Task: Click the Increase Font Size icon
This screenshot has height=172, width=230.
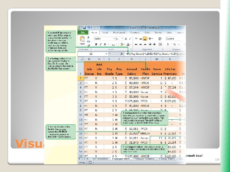Action: (126, 39)
